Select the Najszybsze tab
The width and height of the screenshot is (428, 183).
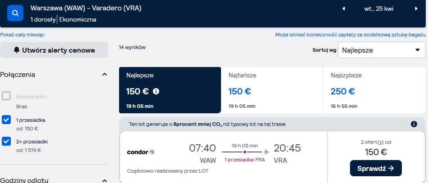pos(374,90)
